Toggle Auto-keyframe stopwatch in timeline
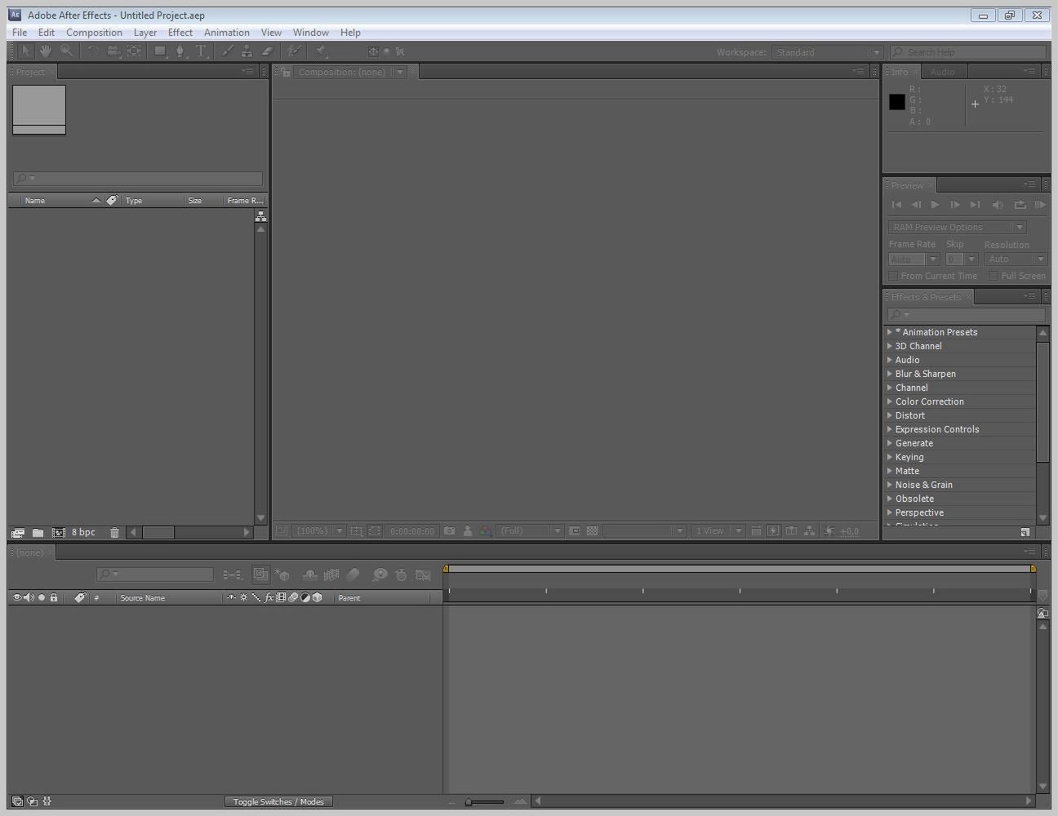Viewport: 1058px width, 816px height. click(401, 575)
